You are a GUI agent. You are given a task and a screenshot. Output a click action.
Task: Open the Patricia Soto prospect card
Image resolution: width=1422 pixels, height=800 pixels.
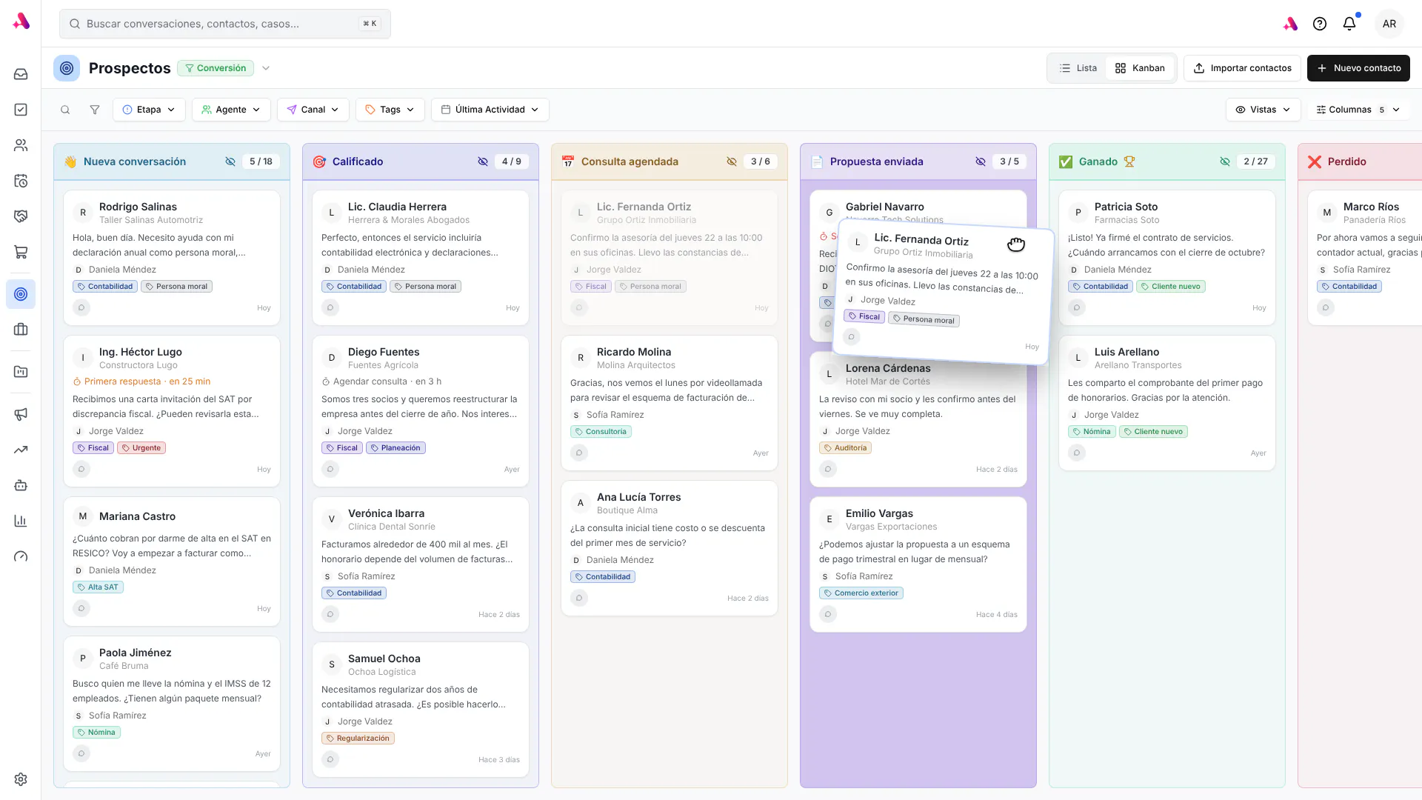tap(1167, 258)
